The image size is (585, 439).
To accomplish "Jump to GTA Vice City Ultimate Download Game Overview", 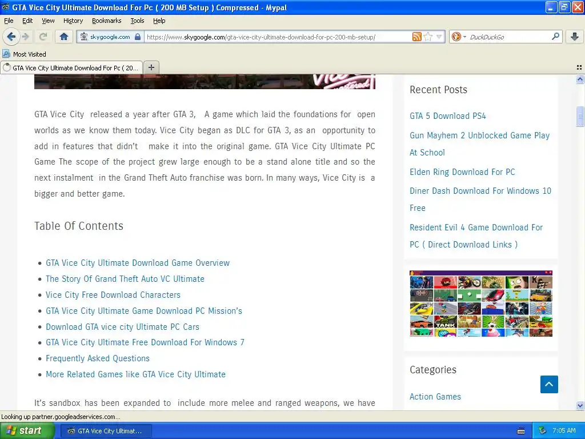I will (x=138, y=263).
